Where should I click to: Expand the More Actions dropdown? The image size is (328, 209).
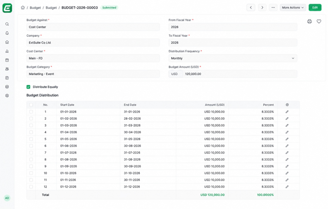coord(293,8)
